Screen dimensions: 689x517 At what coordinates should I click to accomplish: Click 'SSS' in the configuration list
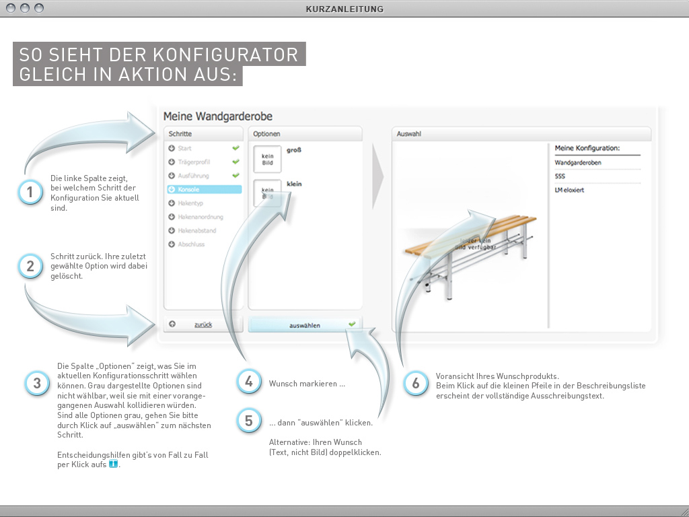[560, 176]
